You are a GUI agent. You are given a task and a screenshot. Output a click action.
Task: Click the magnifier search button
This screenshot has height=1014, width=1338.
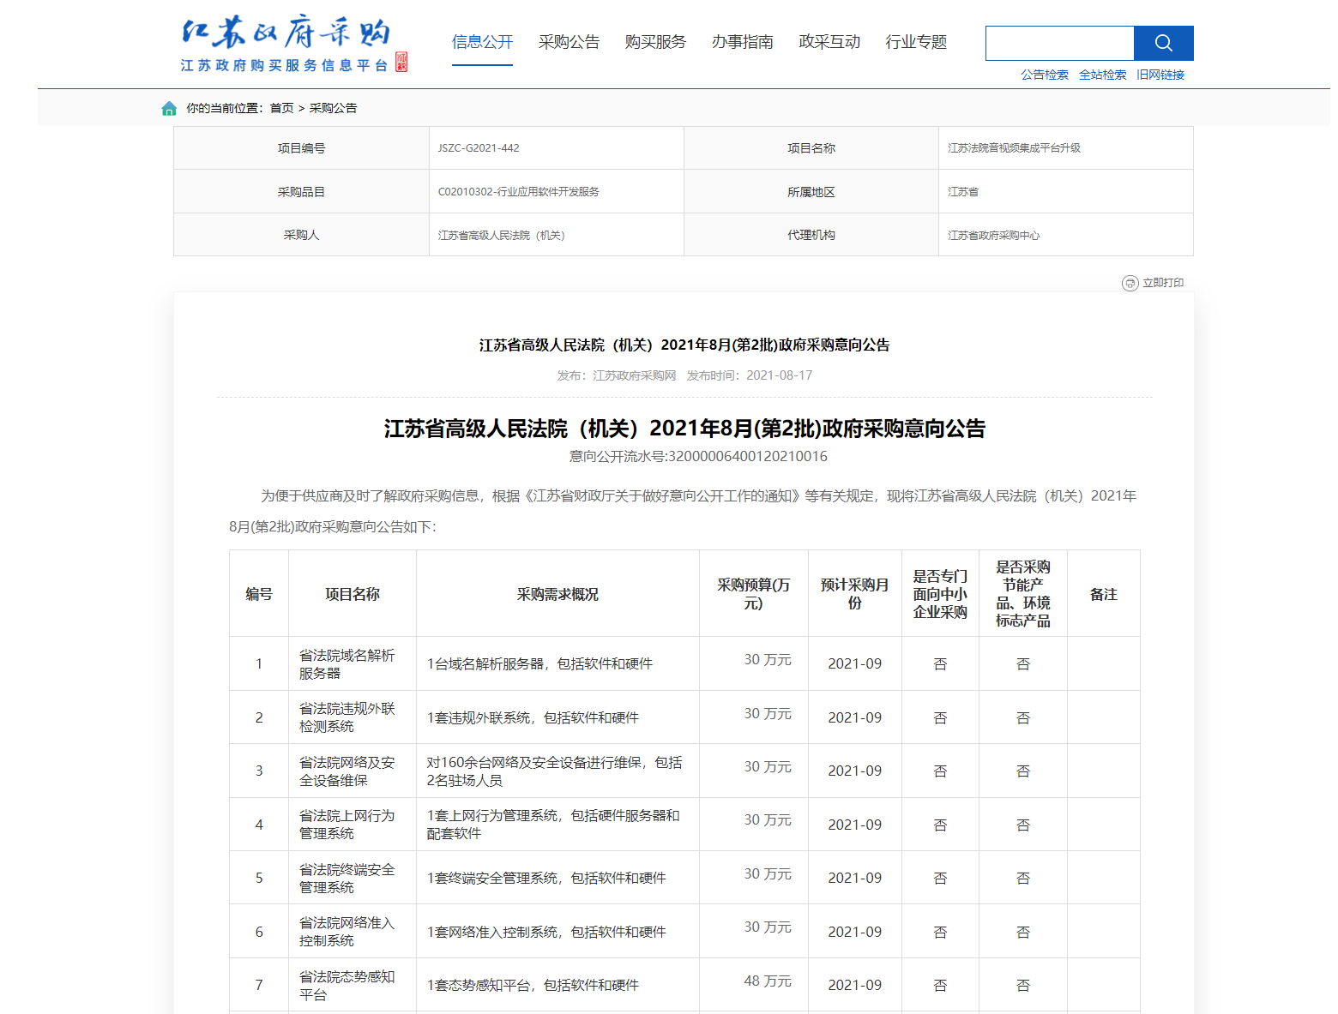tap(1163, 43)
